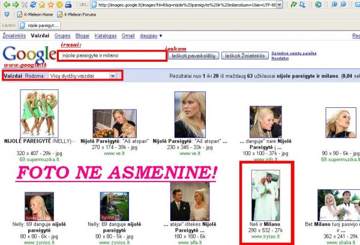Open the K-Meleon Forums bookmark

[76, 14]
